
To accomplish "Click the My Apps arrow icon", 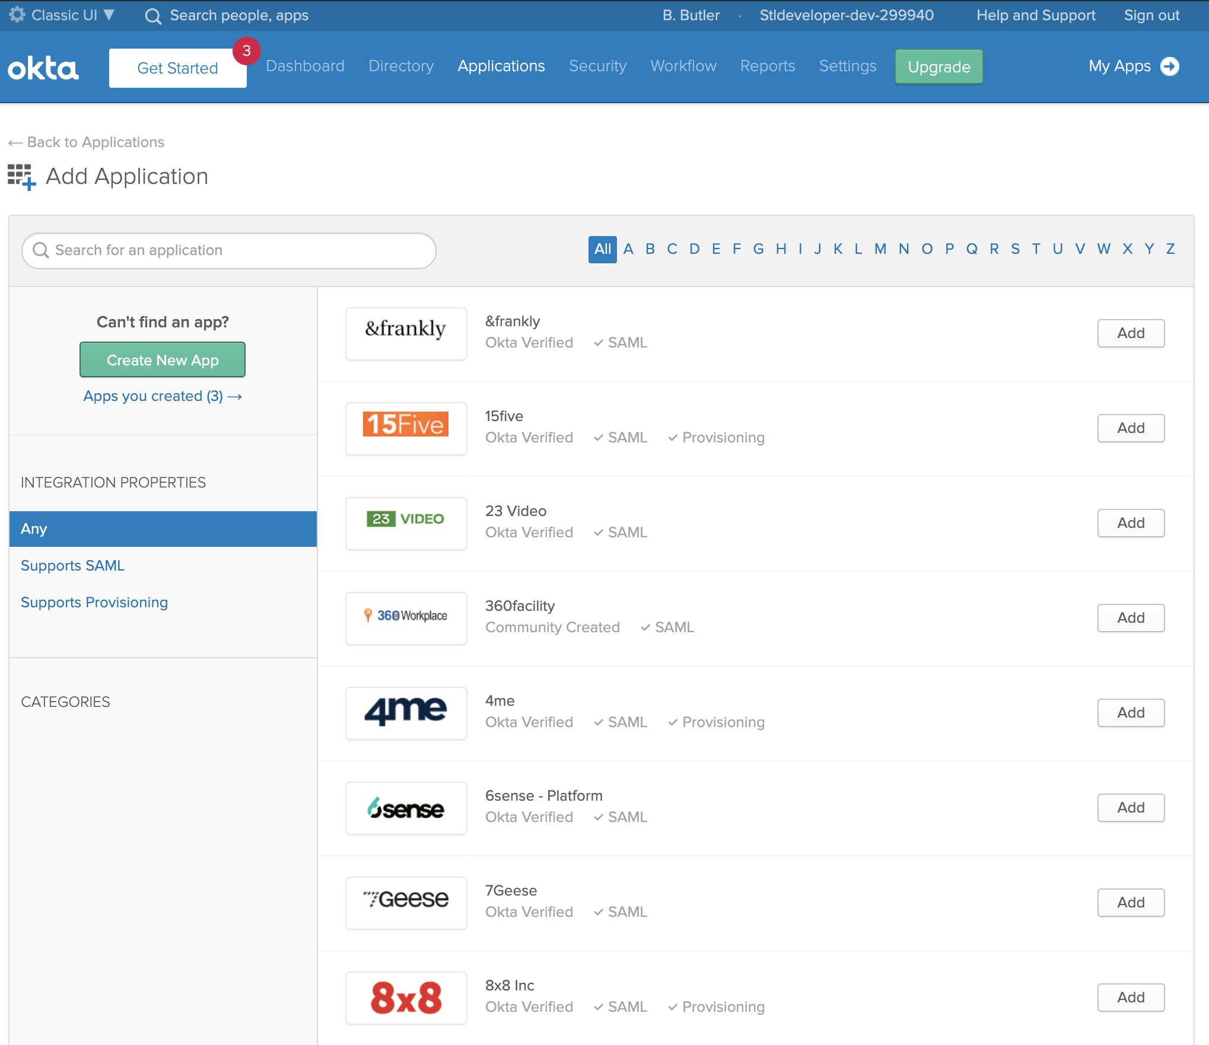I will [1170, 66].
